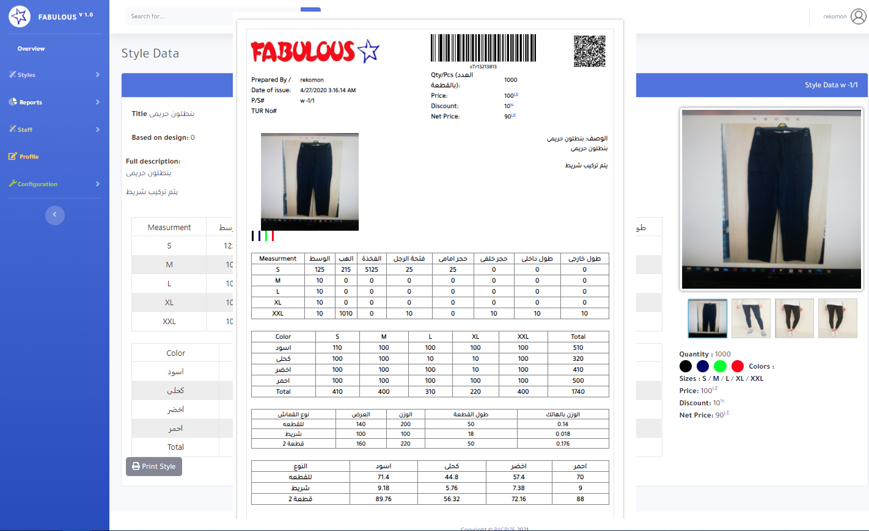Collapse the sidebar with round arrow button
Screen dimensions: 869x531
coord(54,215)
